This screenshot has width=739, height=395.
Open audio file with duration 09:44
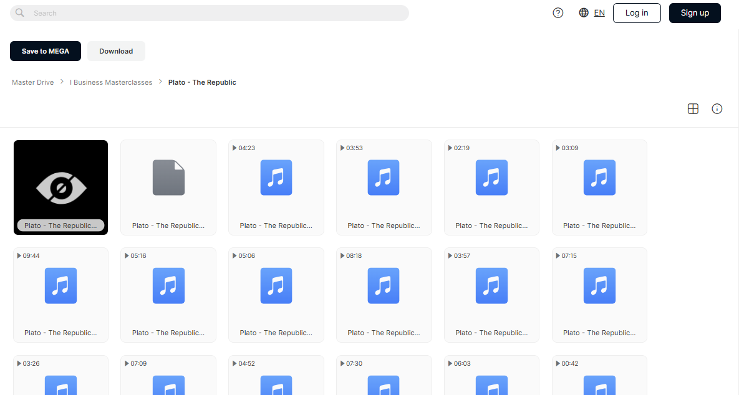pyautogui.click(x=60, y=295)
